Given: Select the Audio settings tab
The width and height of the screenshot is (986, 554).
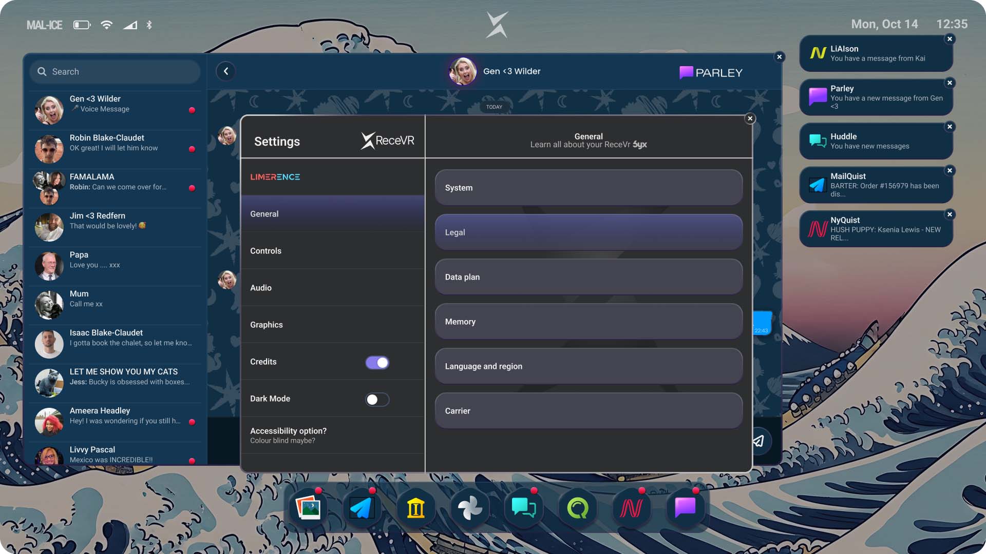Looking at the screenshot, I should point(333,288).
